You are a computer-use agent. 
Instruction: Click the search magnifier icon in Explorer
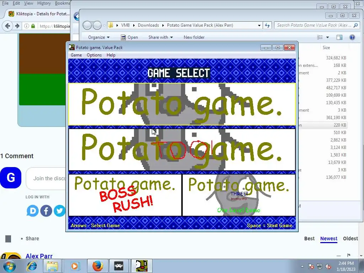tap(355, 25)
